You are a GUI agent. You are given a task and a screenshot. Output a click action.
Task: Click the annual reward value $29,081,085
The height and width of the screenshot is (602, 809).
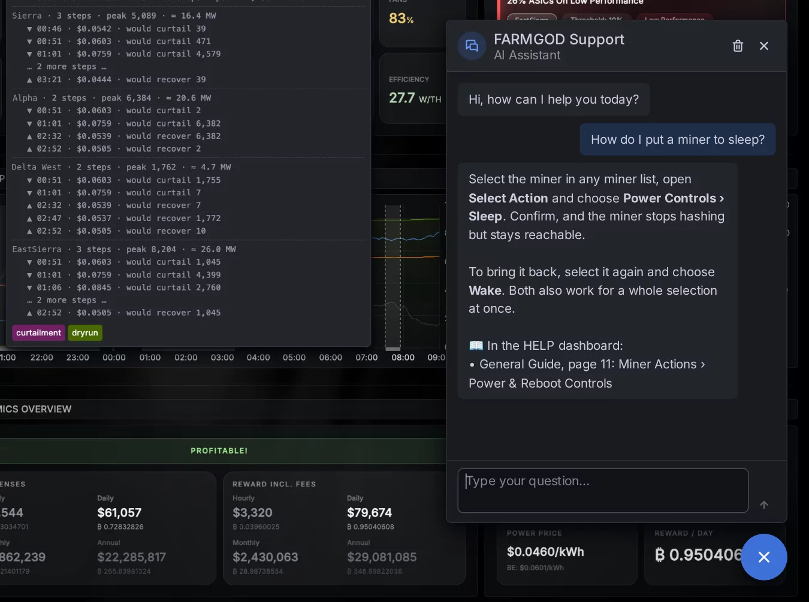382,557
